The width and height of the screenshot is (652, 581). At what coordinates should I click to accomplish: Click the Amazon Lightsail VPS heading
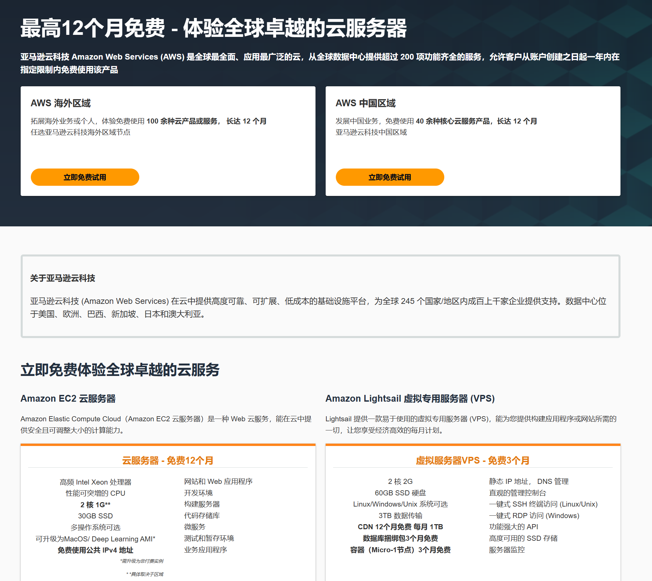point(410,399)
